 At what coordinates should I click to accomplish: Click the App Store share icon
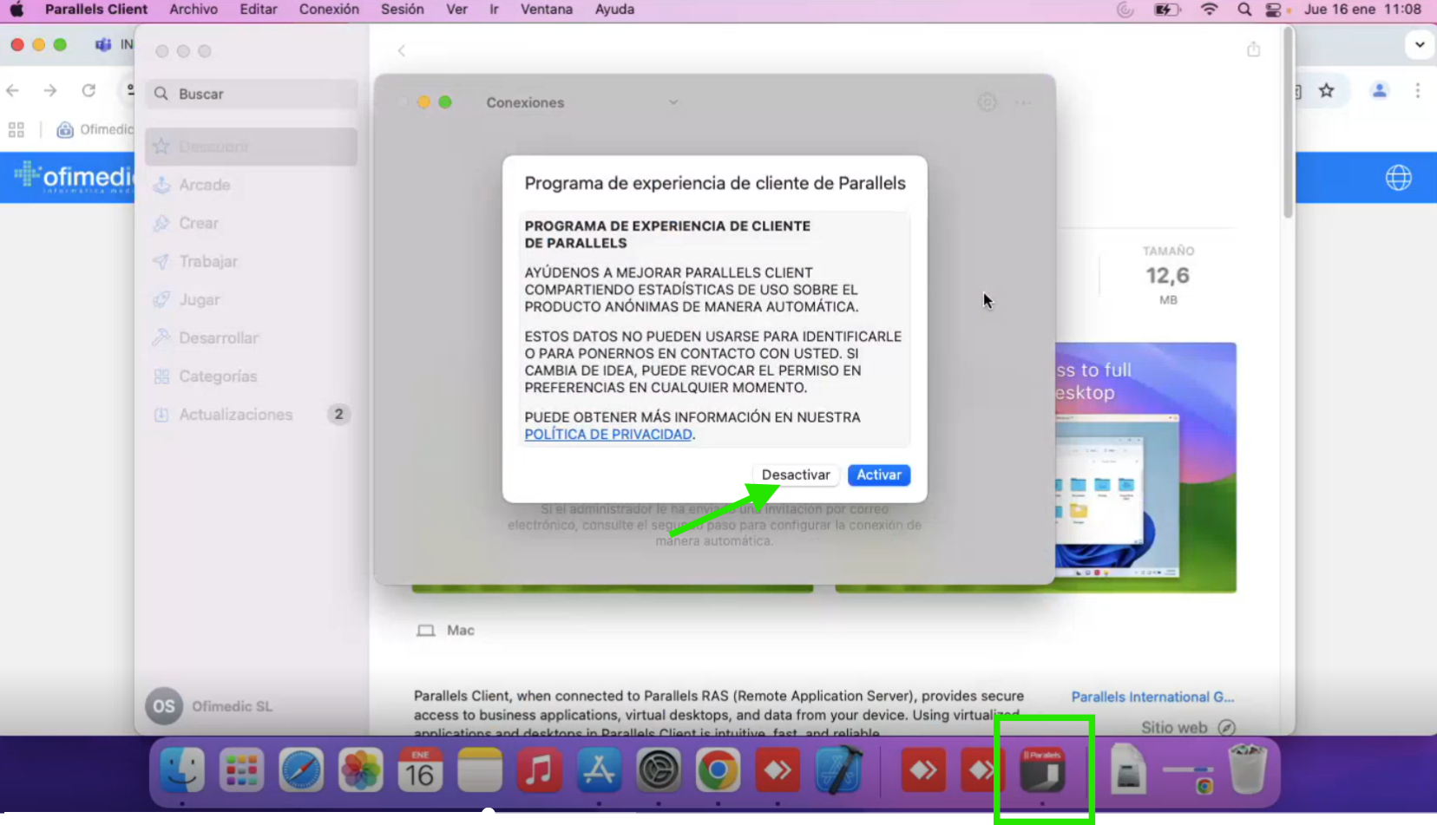pyautogui.click(x=1253, y=49)
